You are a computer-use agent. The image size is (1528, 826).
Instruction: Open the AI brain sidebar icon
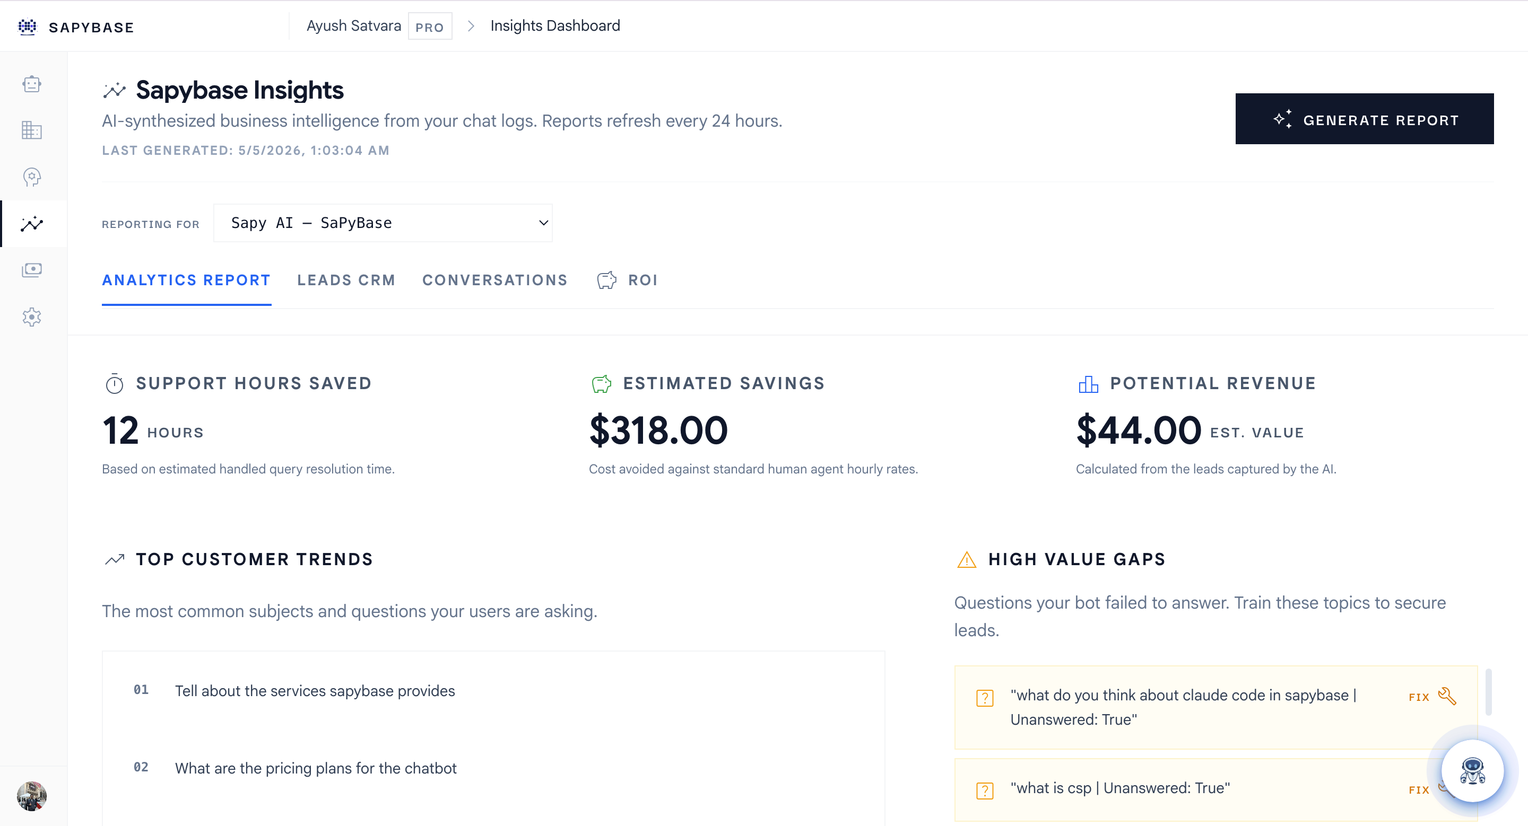pyautogui.click(x=32, y=177)
